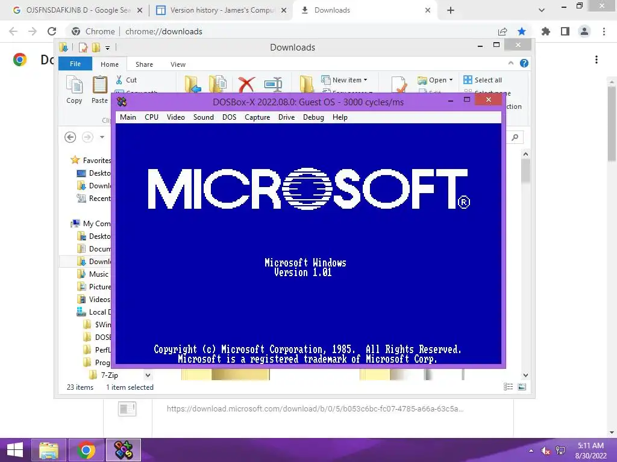
Task: Click the Properties checkmark icon
Action: [x=399, y=85]
